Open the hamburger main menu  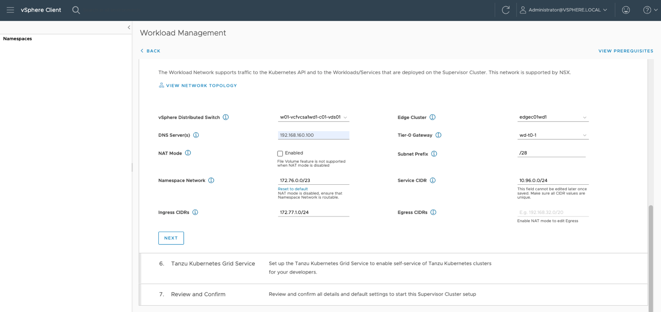pos(10,10)
